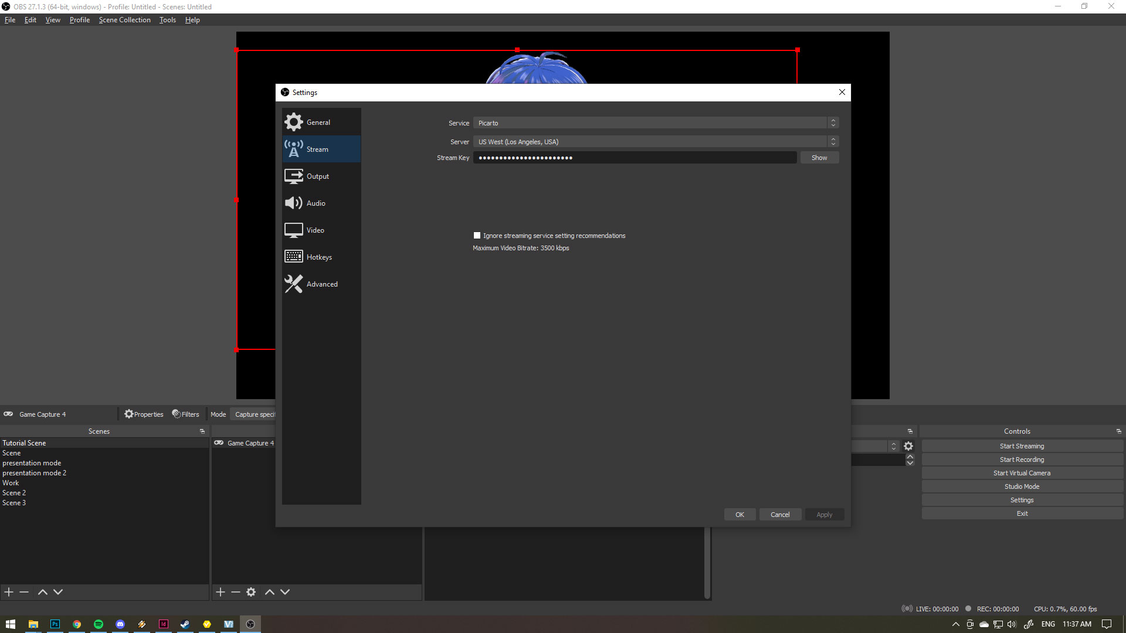Image resolution: width=1126 pixels, height=633 pixels.
Task: Open Chrome from the taskbar
Action: [x=77, y=624]
